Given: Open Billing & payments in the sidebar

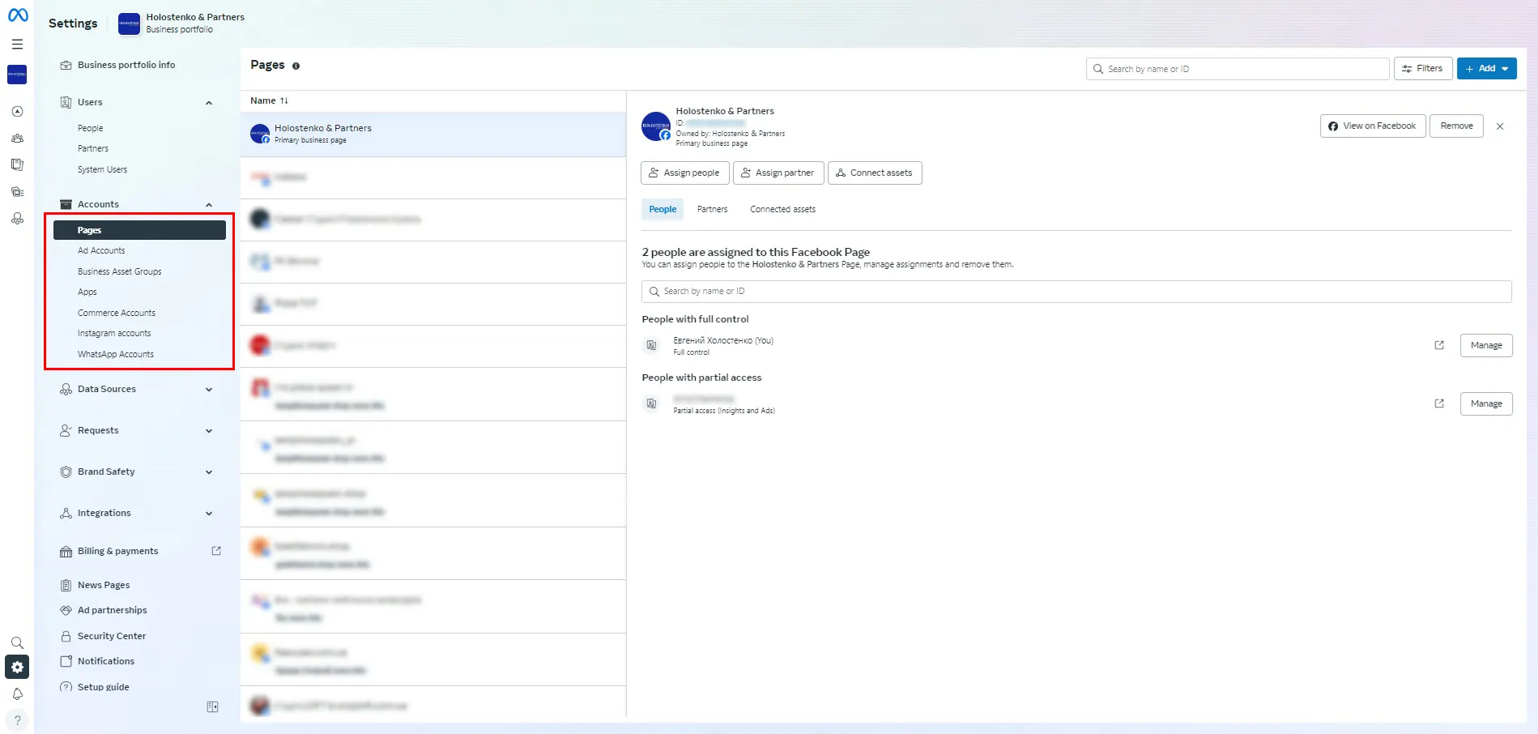Looking at the screenshot, I should pos(117,551).
